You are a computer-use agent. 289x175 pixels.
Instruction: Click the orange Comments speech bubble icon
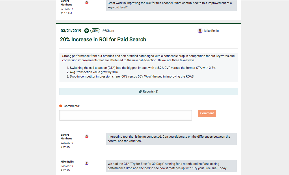(x=61, y=106)
